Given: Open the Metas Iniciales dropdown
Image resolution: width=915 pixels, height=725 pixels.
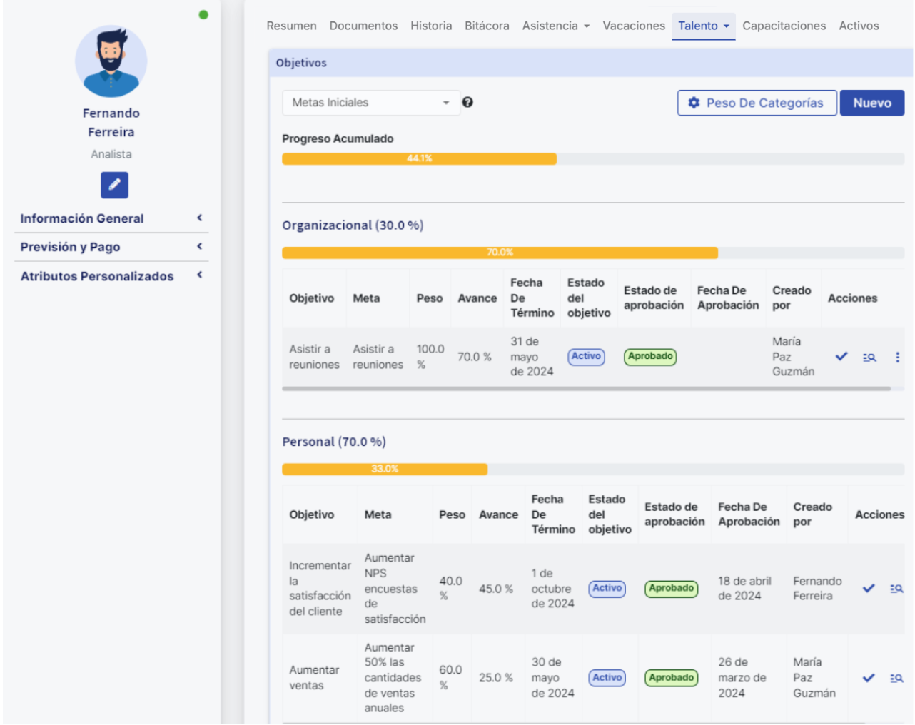Looking at the screenshot, I should [x=370, y=103].
